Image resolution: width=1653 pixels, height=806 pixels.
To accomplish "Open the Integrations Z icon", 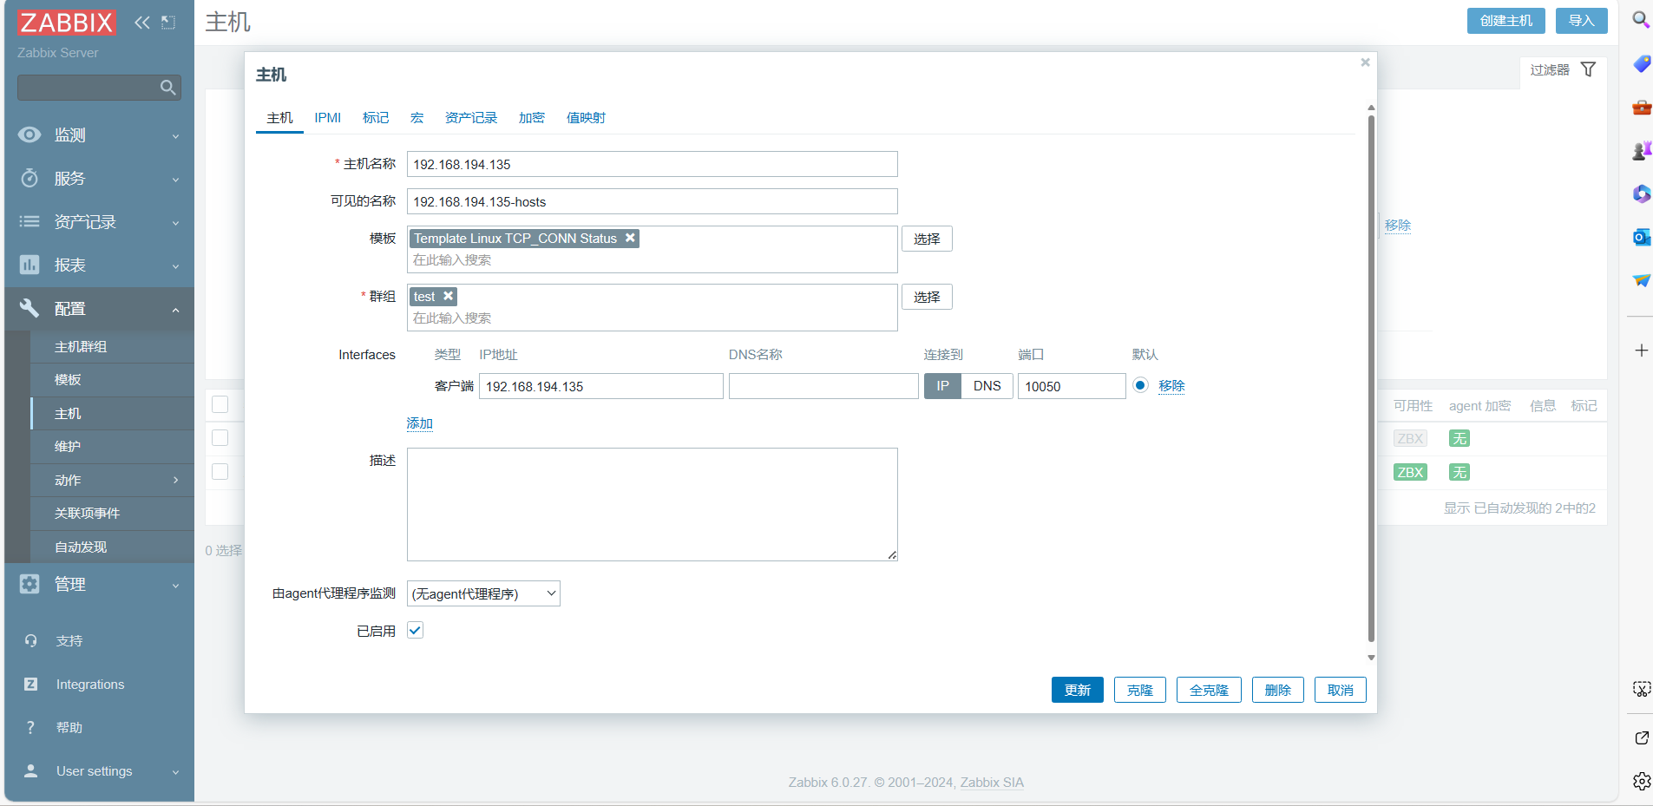I will pos(31,685).
